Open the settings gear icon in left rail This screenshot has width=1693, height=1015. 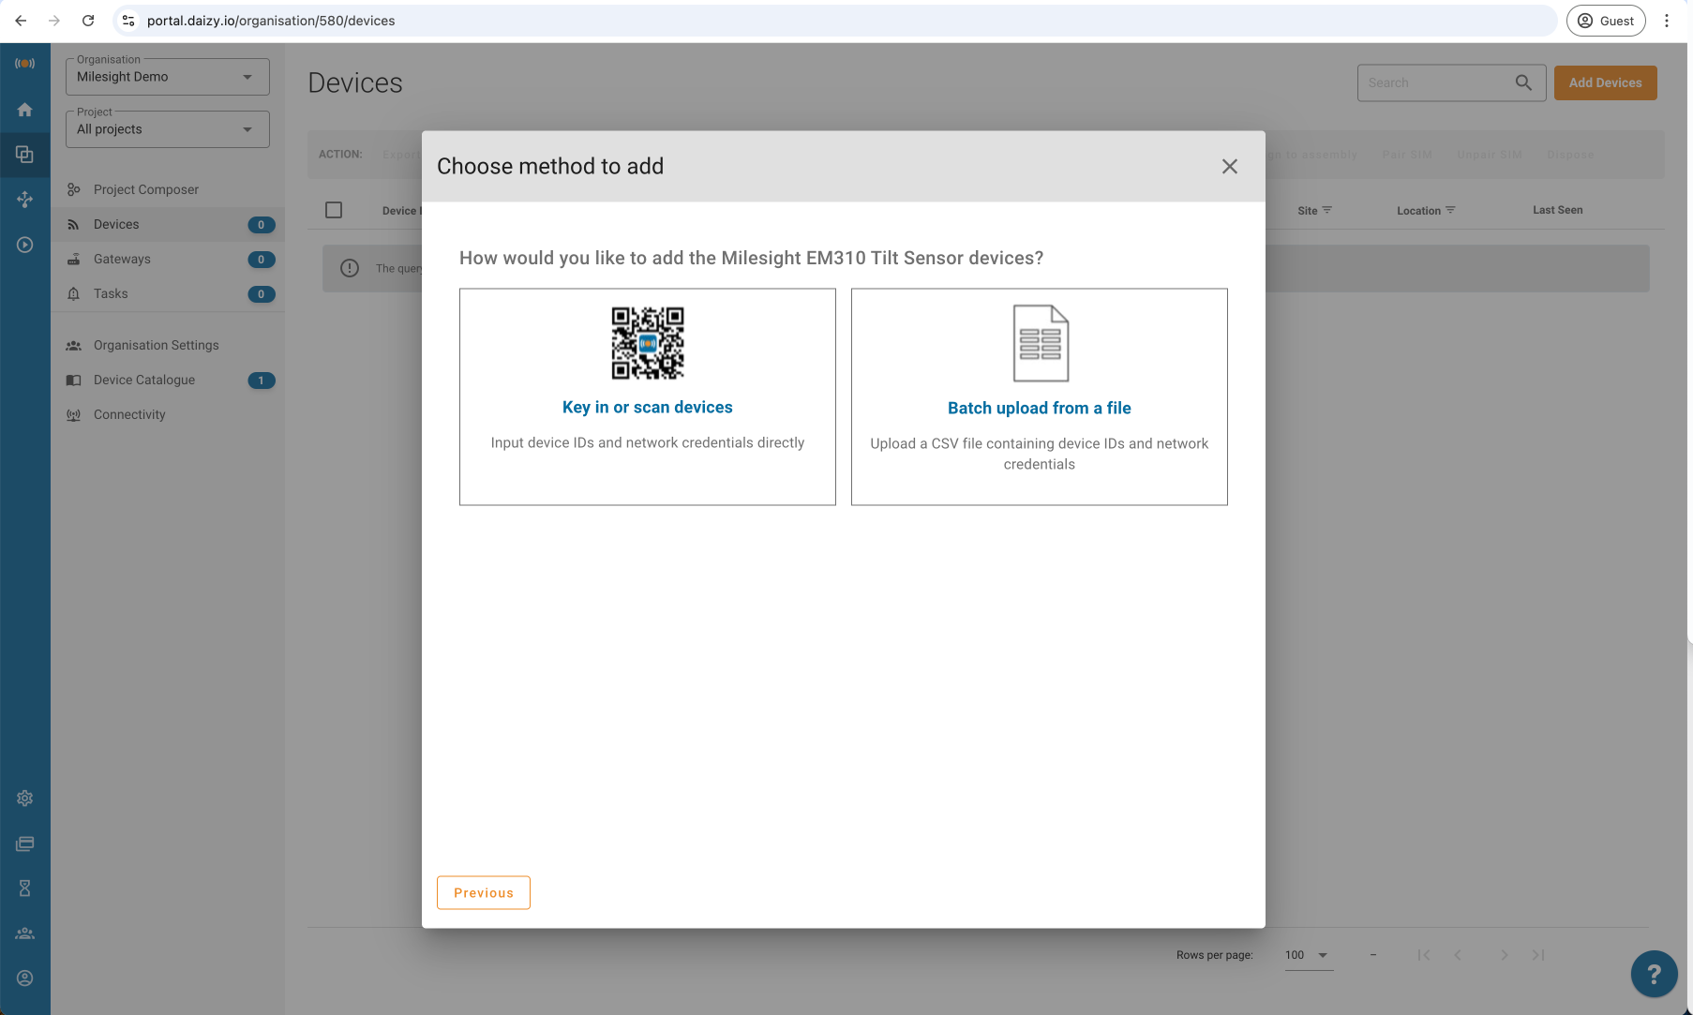tap(25, 799)
